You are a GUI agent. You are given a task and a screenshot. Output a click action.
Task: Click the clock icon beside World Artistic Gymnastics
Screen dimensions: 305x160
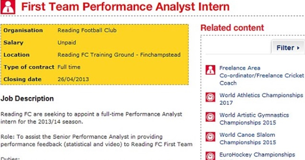tap(210, 117)
